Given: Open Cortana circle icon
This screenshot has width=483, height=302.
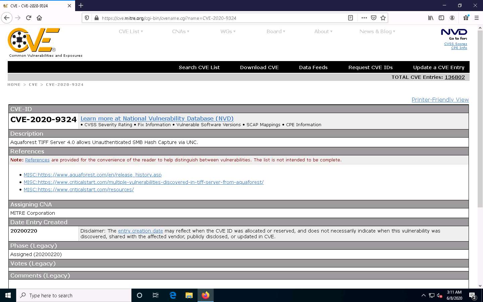Looking at the screenshot, I should tap(140, 295).
